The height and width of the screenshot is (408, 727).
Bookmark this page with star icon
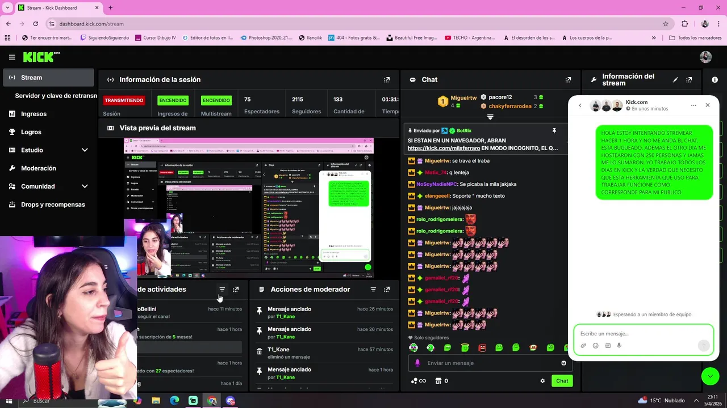pyautogui.click(x=666, y=24)
